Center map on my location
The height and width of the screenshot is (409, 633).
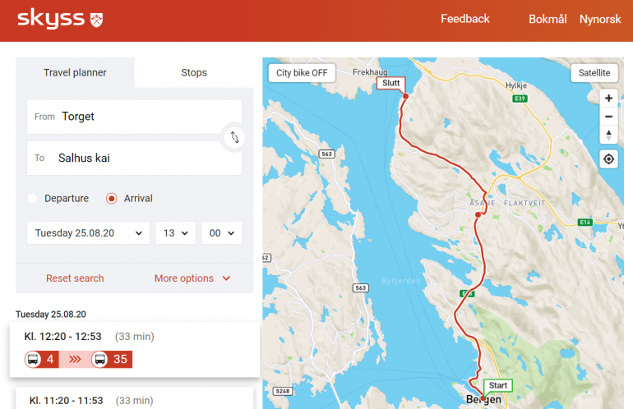pyautogui.click(x=608, y=159)
